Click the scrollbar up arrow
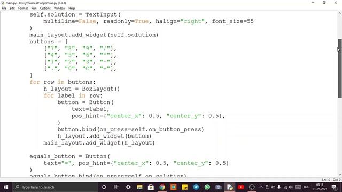 [340, 13]
